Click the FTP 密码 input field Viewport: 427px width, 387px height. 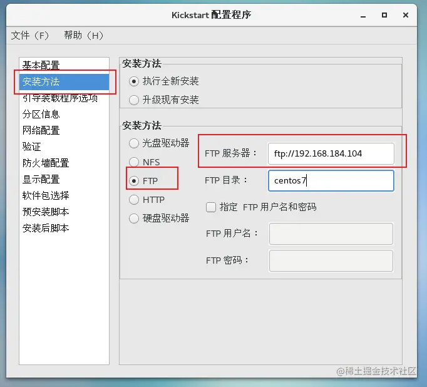(331, 261)
